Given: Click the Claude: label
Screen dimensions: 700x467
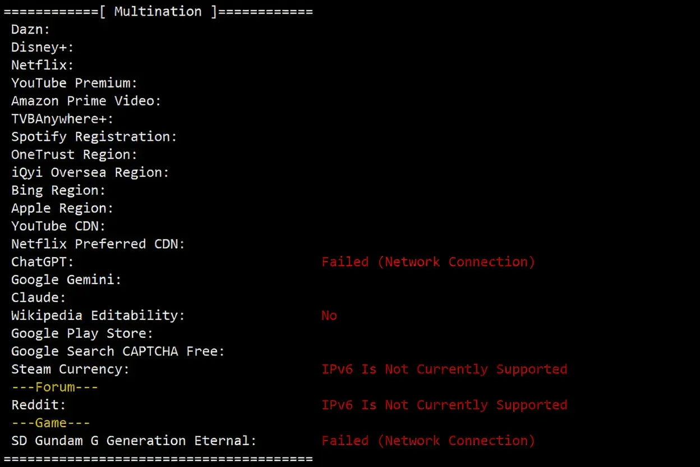Looking at the screenshot, I should click(38, 298).
